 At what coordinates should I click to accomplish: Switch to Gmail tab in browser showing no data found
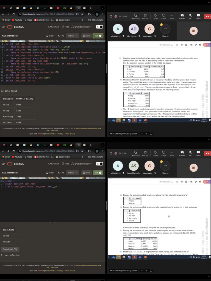coord(4,8)
